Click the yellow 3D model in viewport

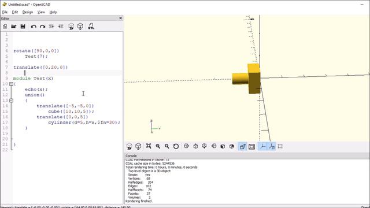point(247,79)
